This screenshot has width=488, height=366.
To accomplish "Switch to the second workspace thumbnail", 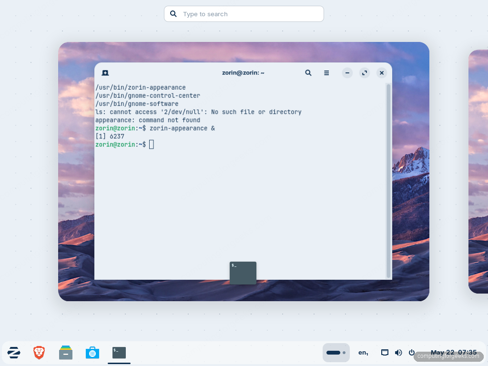I will [x=478, y=172].
